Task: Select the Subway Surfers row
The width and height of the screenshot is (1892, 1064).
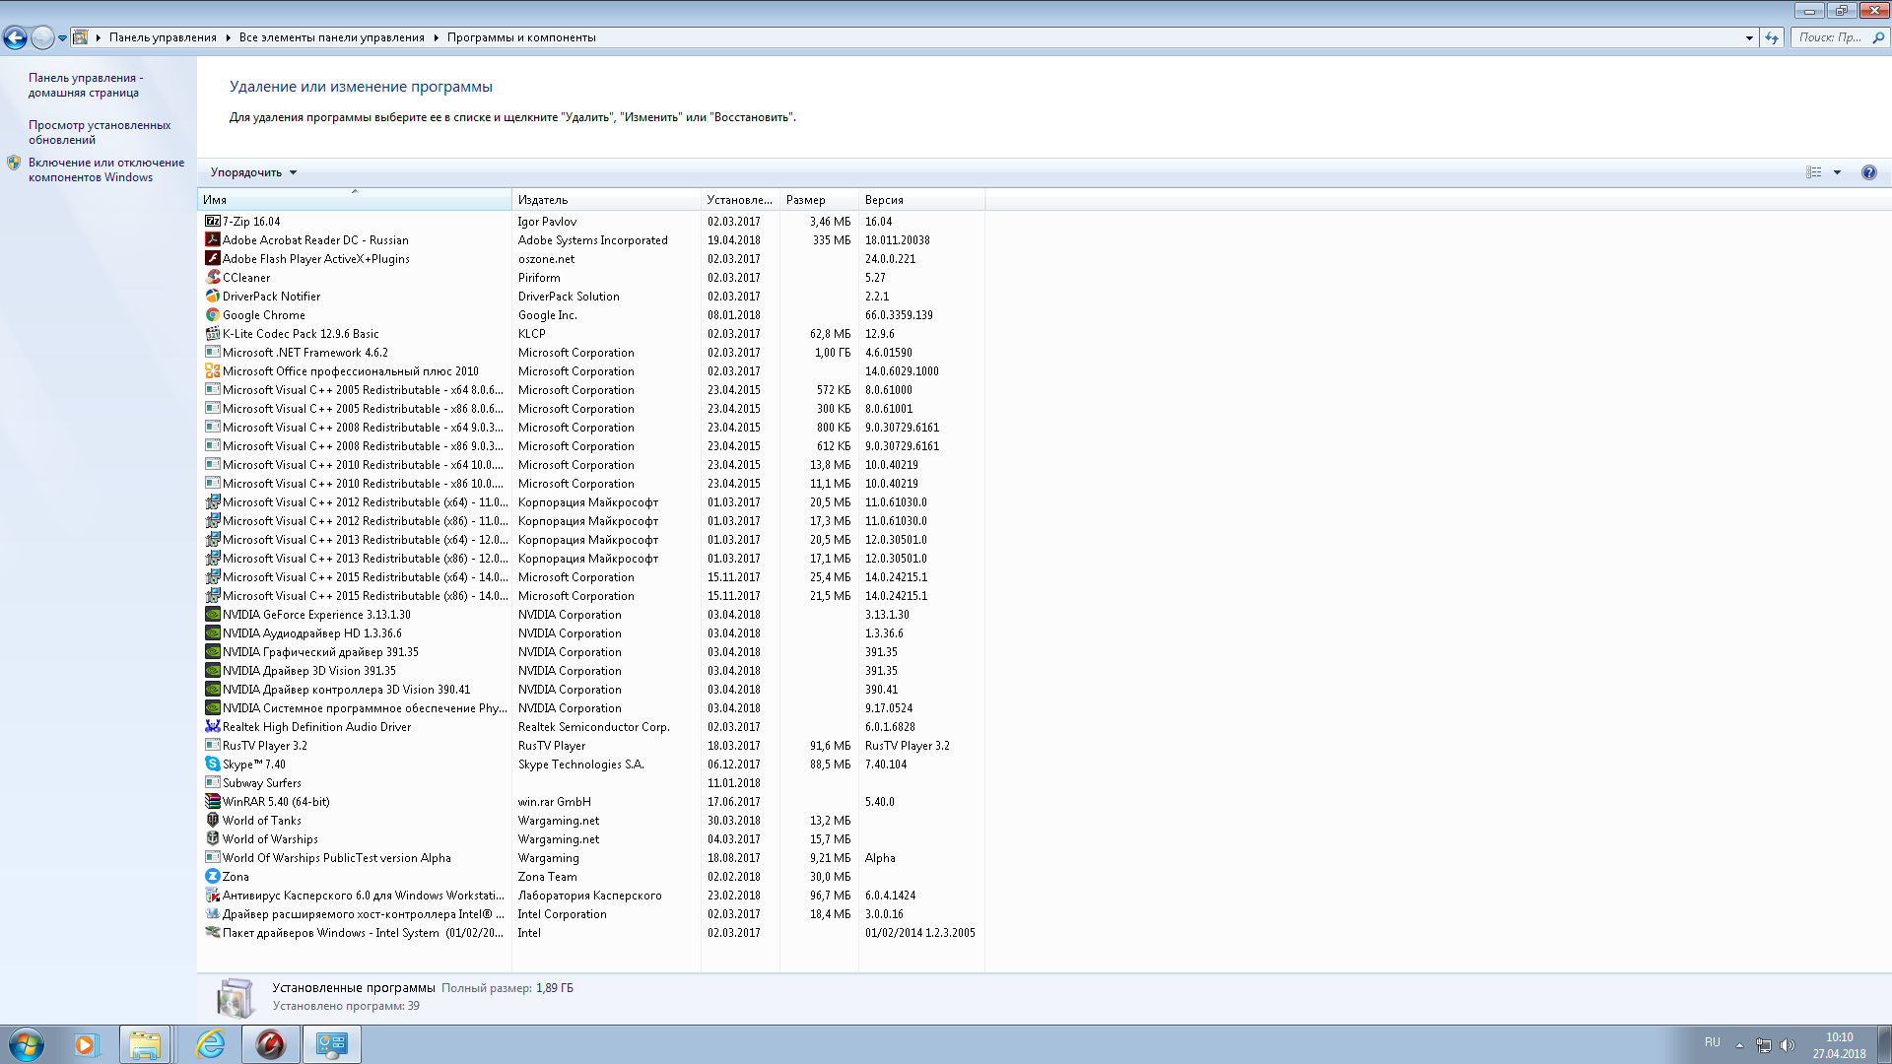Action: click(591, 783)
